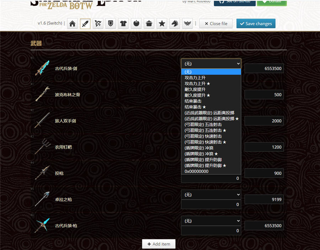This screenshot has height=250, width=320.
Task: Open the Horses tab icon
Action: click(175, 24)
